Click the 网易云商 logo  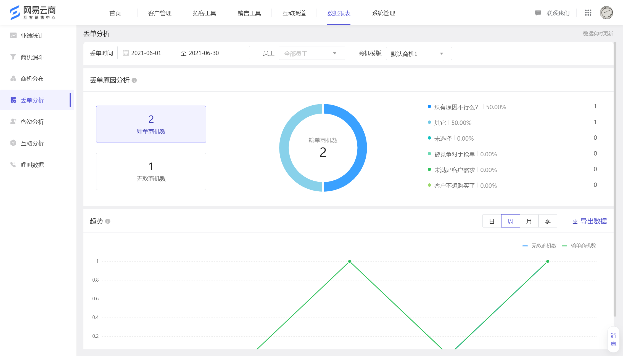tap(33, 13)
